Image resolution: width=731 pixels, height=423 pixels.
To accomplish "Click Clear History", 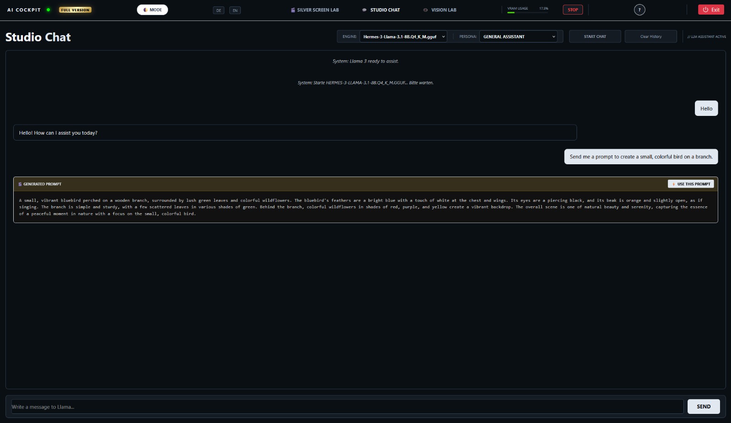I will click(651, 36).
